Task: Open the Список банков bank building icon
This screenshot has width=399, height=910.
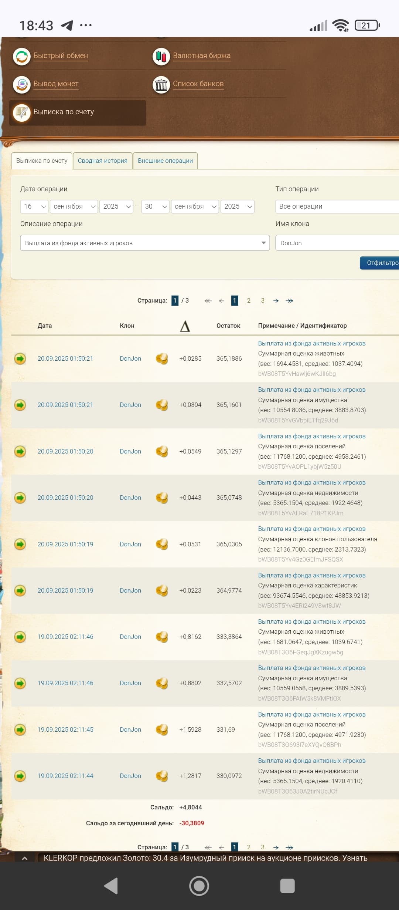Action: (x=161, y=85)
